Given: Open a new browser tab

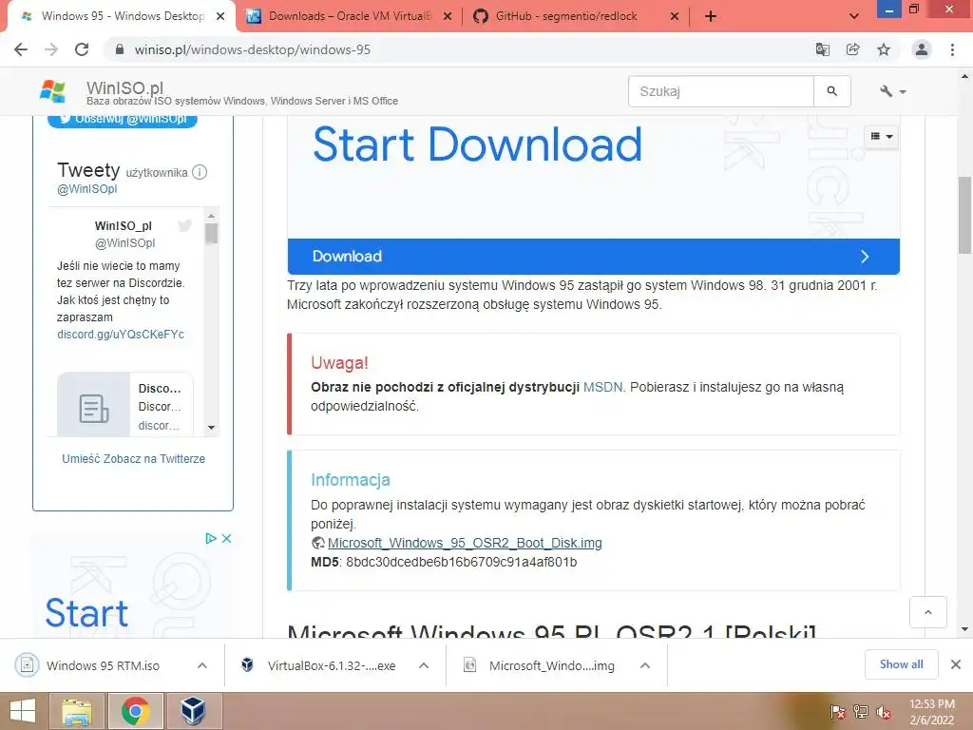Looking at the screenshot, I should coord(711,16).
